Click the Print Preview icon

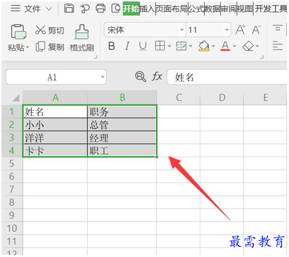click(x=116, y=8)
